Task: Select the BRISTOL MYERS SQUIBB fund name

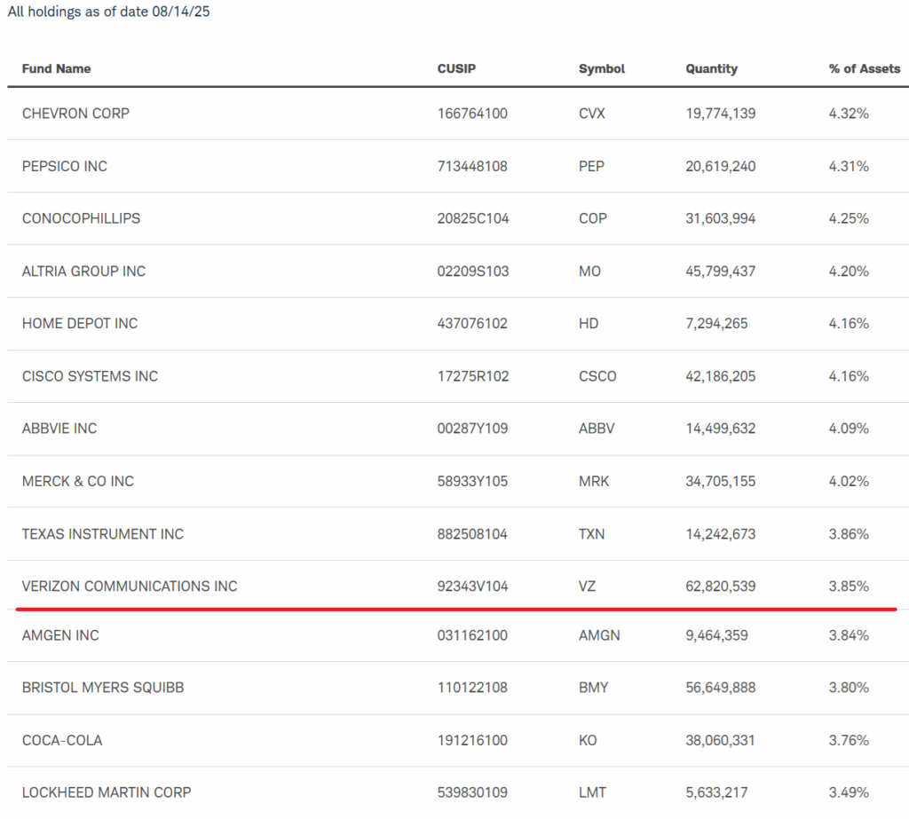Action: tap(103, 687)
